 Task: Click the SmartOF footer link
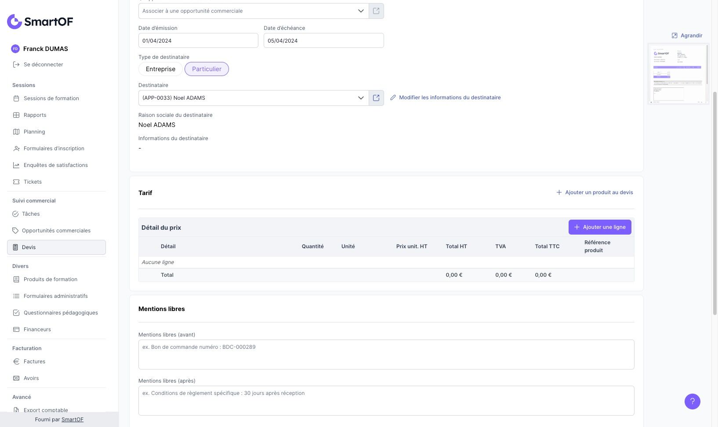pyautogui.click(x=73, y=420)
